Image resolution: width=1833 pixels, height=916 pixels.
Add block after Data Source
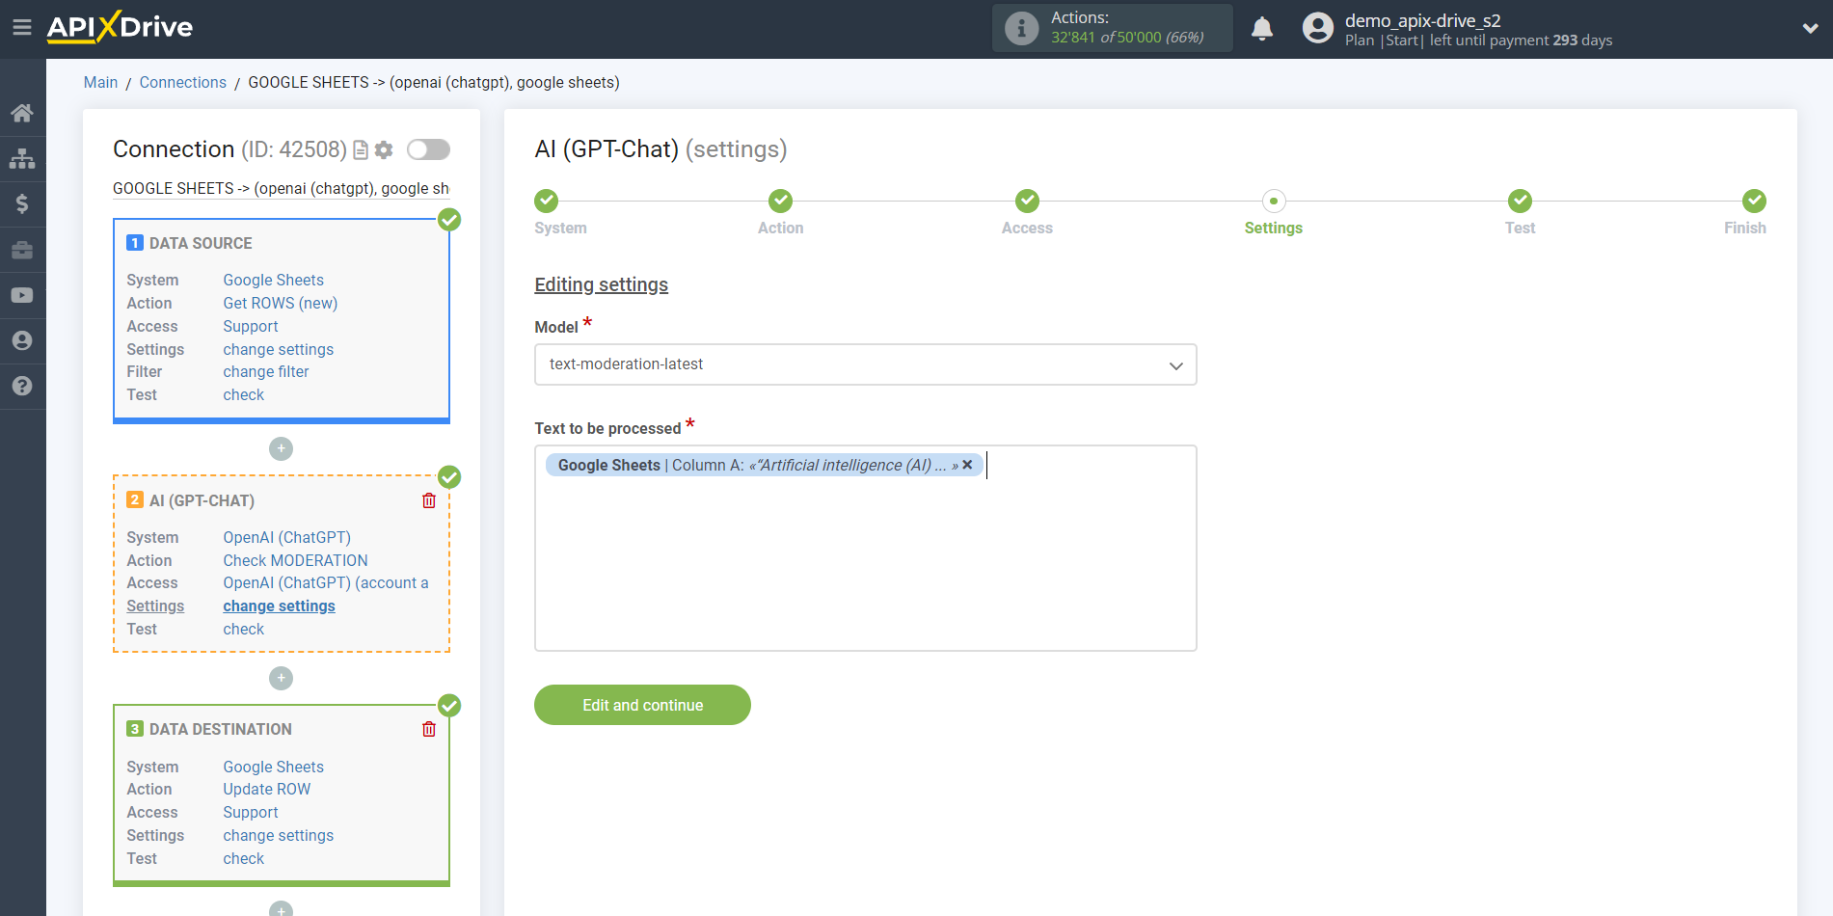[x=281, y=448]
